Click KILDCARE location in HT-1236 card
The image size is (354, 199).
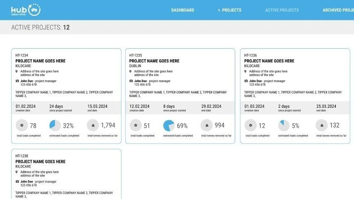tap(252, 66)
